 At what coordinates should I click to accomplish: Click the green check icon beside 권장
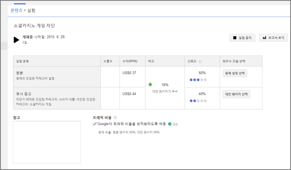point(170,124)
